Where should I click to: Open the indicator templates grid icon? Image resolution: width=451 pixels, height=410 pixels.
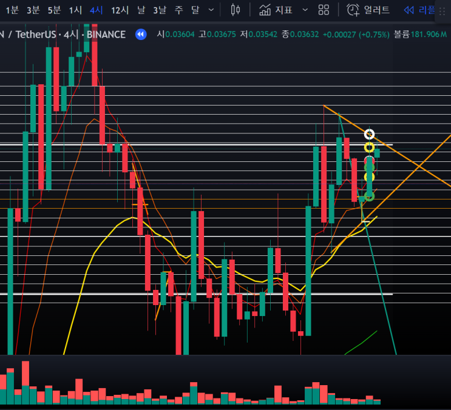click(x=324, y=10)
